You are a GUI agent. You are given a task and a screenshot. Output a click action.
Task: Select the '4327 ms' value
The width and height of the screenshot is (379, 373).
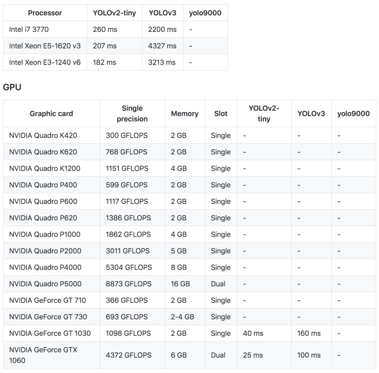coord(162,46)
